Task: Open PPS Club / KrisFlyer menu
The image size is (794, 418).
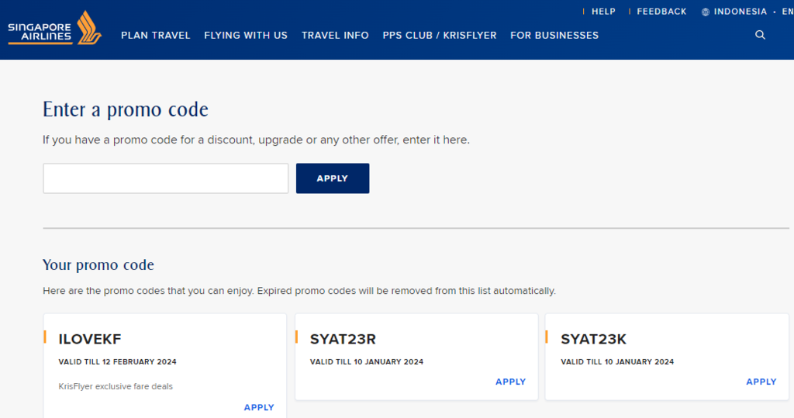Action: [440, 36]
